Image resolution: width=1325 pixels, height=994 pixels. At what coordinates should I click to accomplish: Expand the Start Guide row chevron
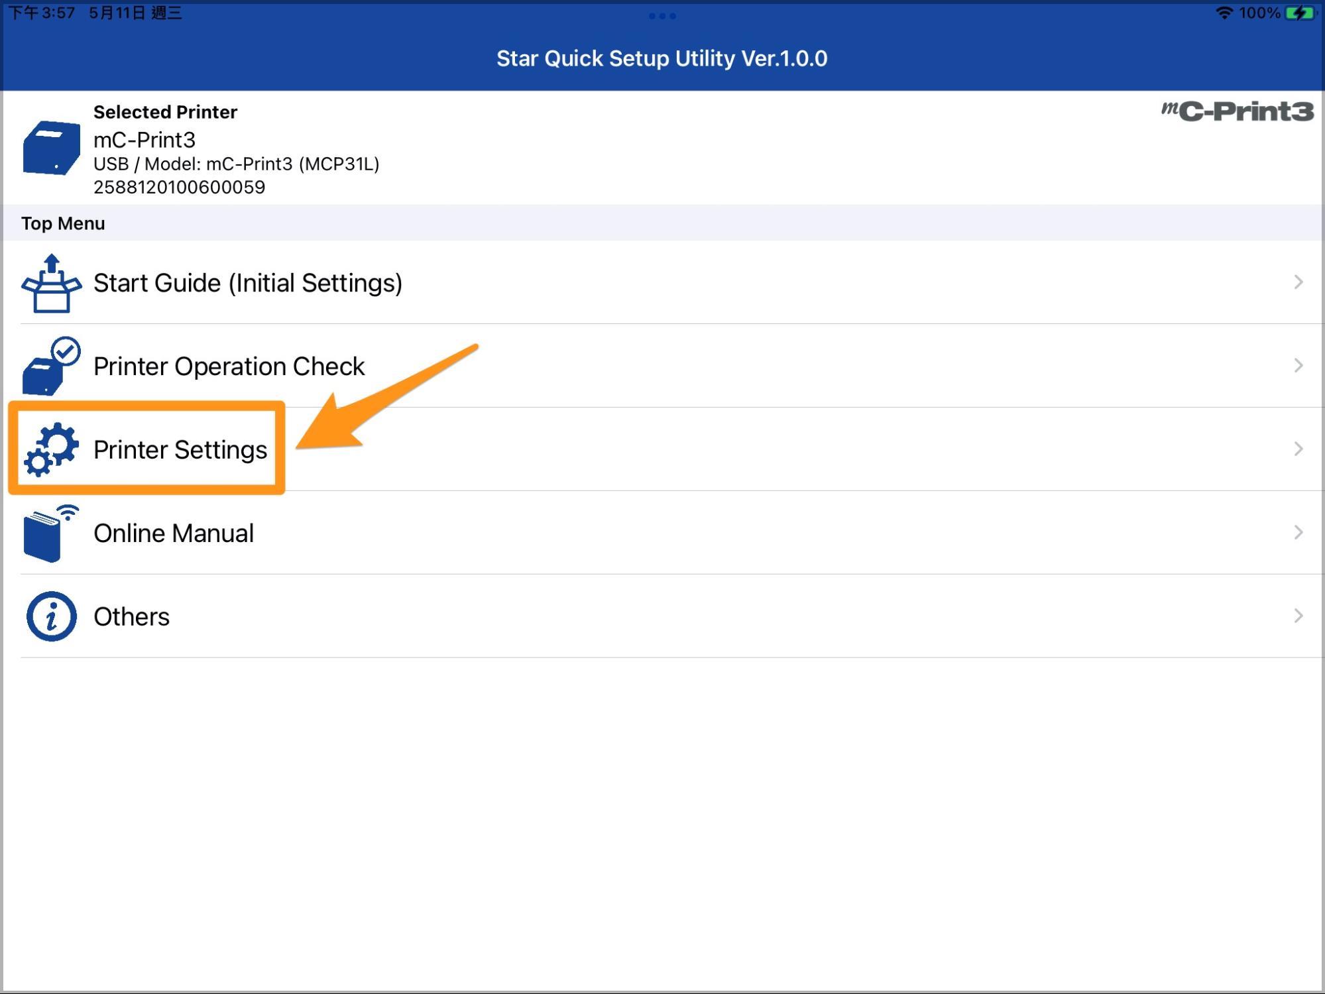point(1298,283)
